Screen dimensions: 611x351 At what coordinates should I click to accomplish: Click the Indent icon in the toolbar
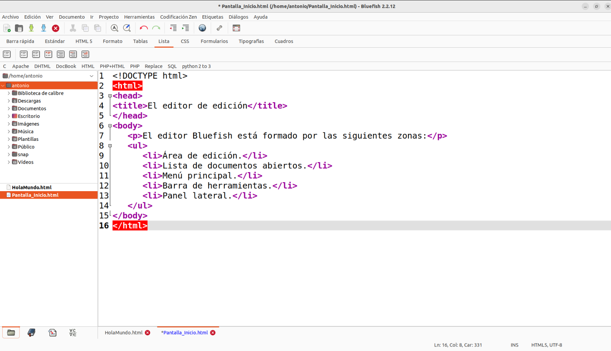[x=185, y=28]
